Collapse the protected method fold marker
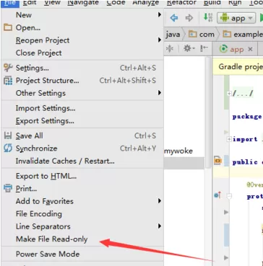263x266 pixels. [229, 196]
